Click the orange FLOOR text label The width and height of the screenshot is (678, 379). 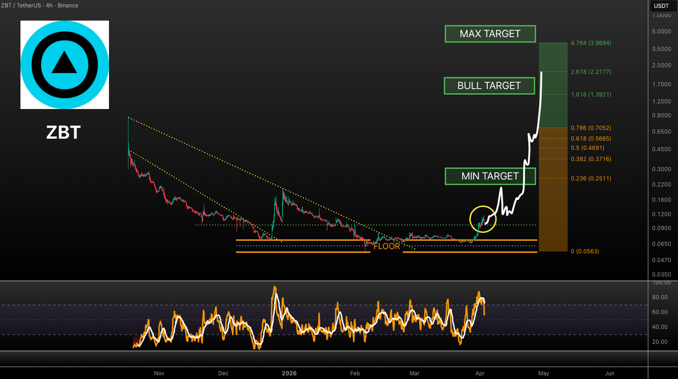tap(386, 246)
